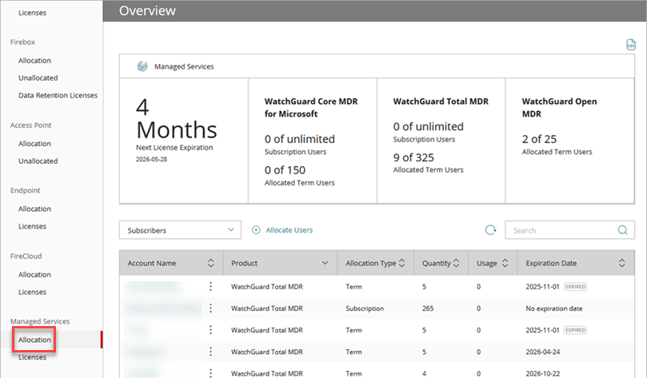Click WatchGuard Core MDR for Microsoft heading
Screen dimensions: 647x378
(311, 108)
